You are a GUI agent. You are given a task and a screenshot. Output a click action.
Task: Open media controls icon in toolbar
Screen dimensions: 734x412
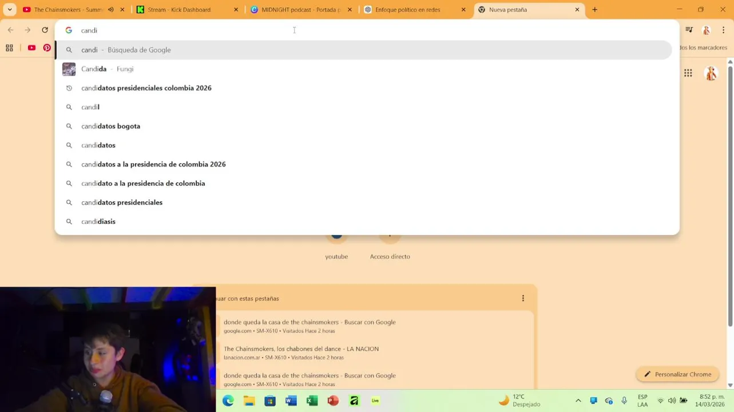(x=689, y=30)
